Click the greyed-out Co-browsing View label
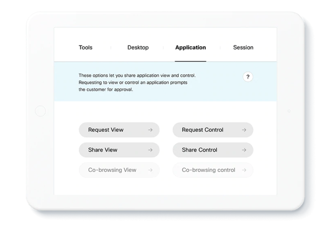This screenshot has width=335, height=225. (112, 170)
